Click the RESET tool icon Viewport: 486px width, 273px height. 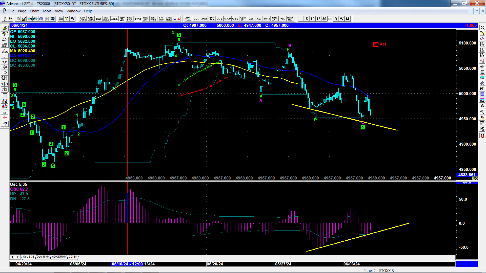tap(5, 39)
